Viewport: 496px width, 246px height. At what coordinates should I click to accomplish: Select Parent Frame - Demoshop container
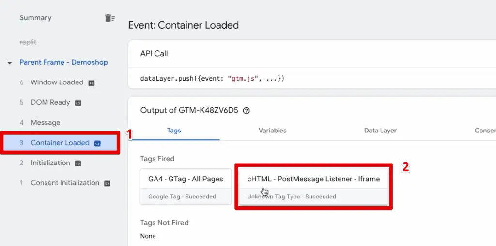point(63,62)
